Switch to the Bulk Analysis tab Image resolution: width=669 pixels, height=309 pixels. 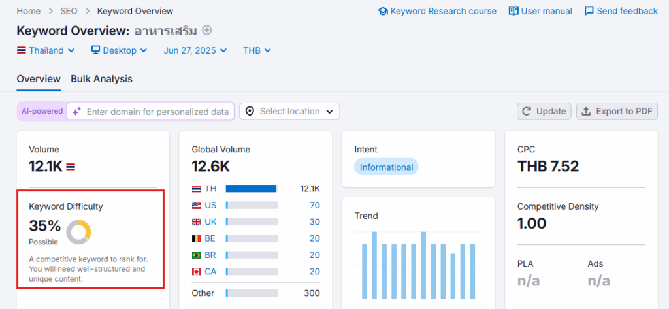point(101,79)
